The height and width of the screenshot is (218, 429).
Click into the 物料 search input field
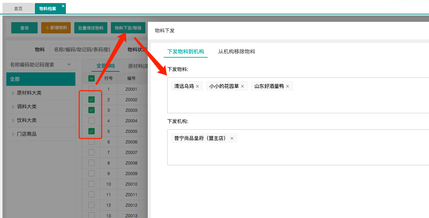click(81, 50)
